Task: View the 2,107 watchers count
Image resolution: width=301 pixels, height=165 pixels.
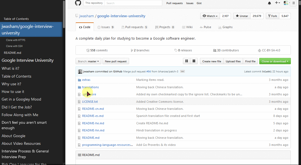Action: click(x=225, y=16)
